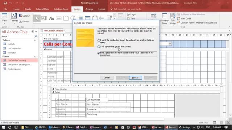Choose the Web Browser control icon
This screenshot has width=232, height=130.
80,18
